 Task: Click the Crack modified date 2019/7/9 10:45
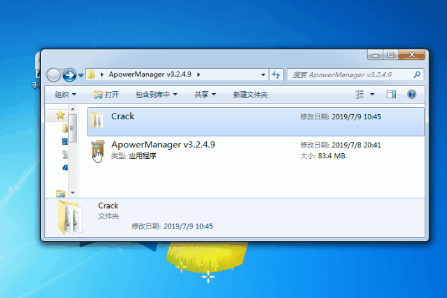click(356, 117)
